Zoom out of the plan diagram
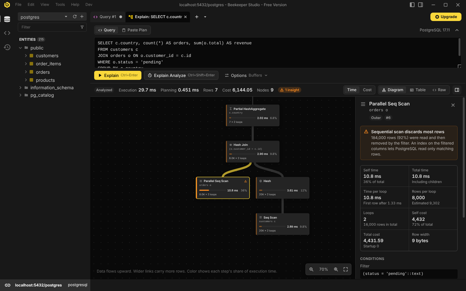466x291 pixels. [x=311, y=269]
